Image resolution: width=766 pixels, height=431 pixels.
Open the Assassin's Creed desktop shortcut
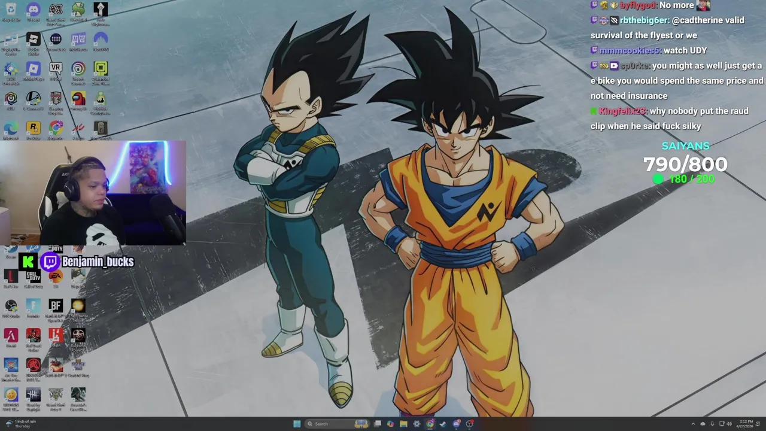point(78,399)
